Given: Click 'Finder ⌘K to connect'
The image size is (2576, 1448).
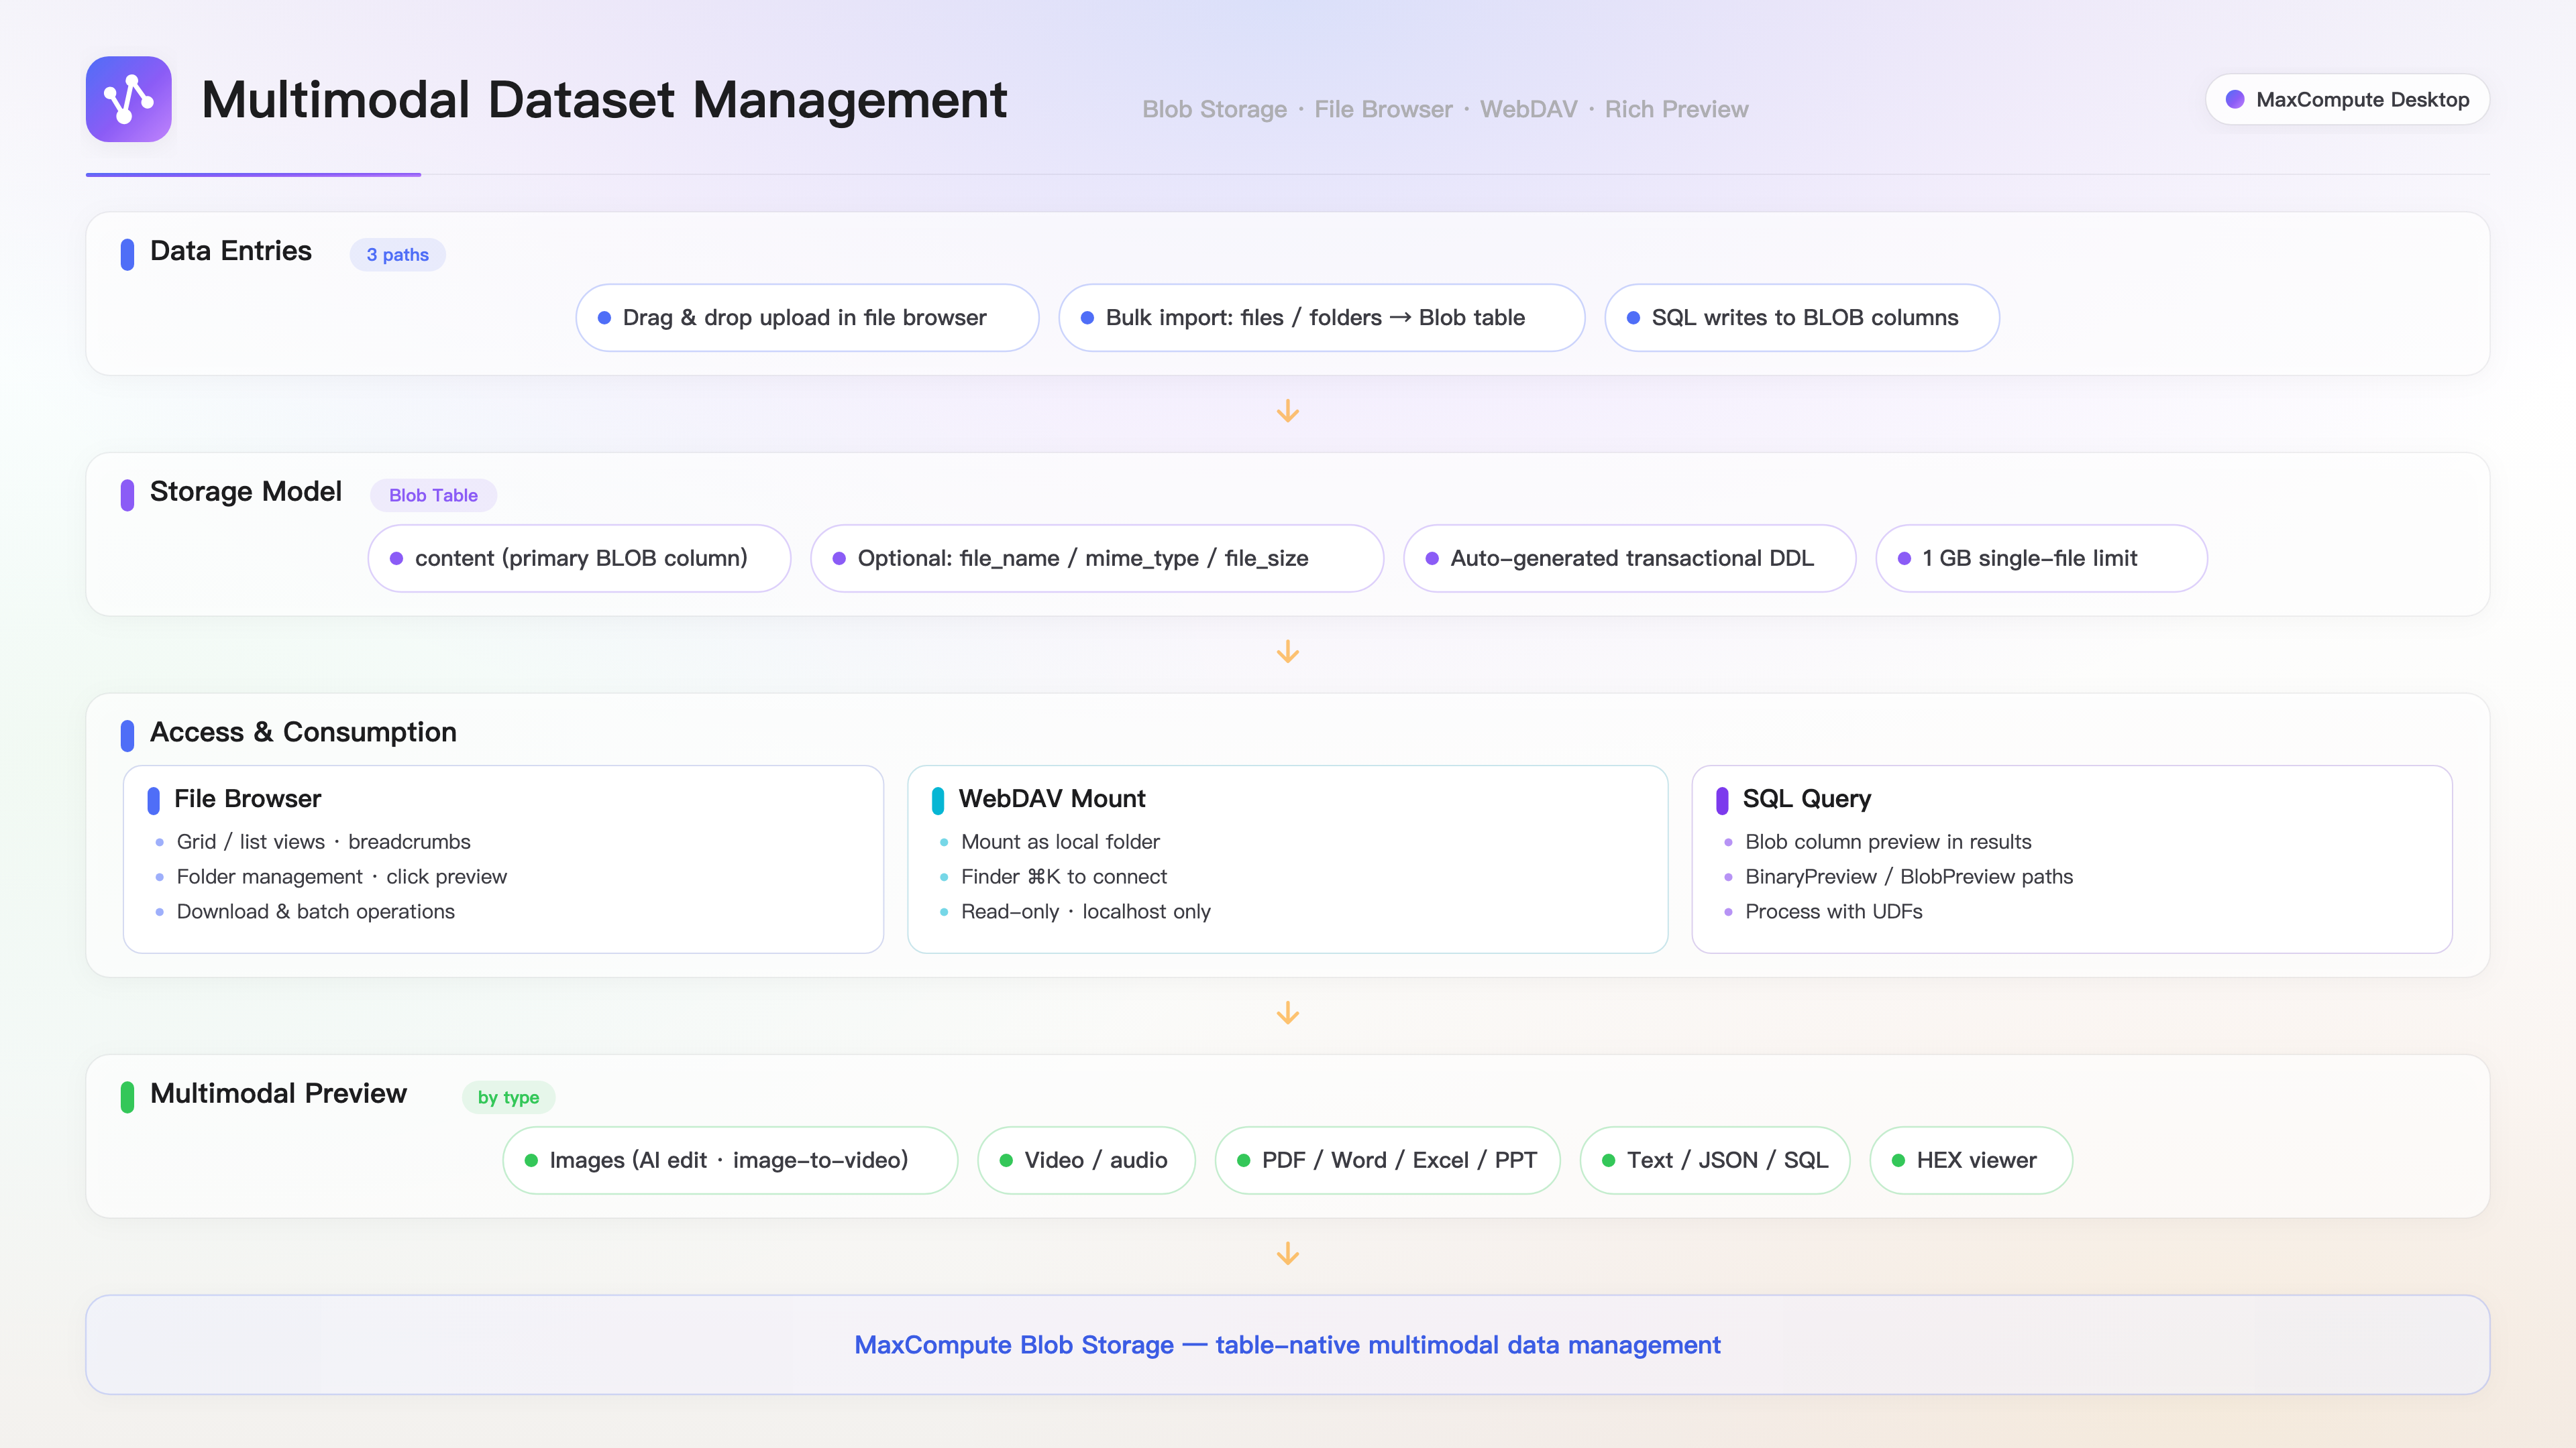Looking at the screenshot, I should [1064, 876].
